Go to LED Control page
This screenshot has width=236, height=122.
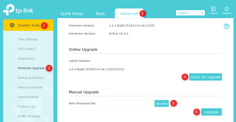coord(26,49)
